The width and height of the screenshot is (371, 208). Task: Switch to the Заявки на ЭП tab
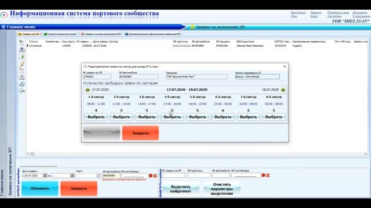pos(28,34)
